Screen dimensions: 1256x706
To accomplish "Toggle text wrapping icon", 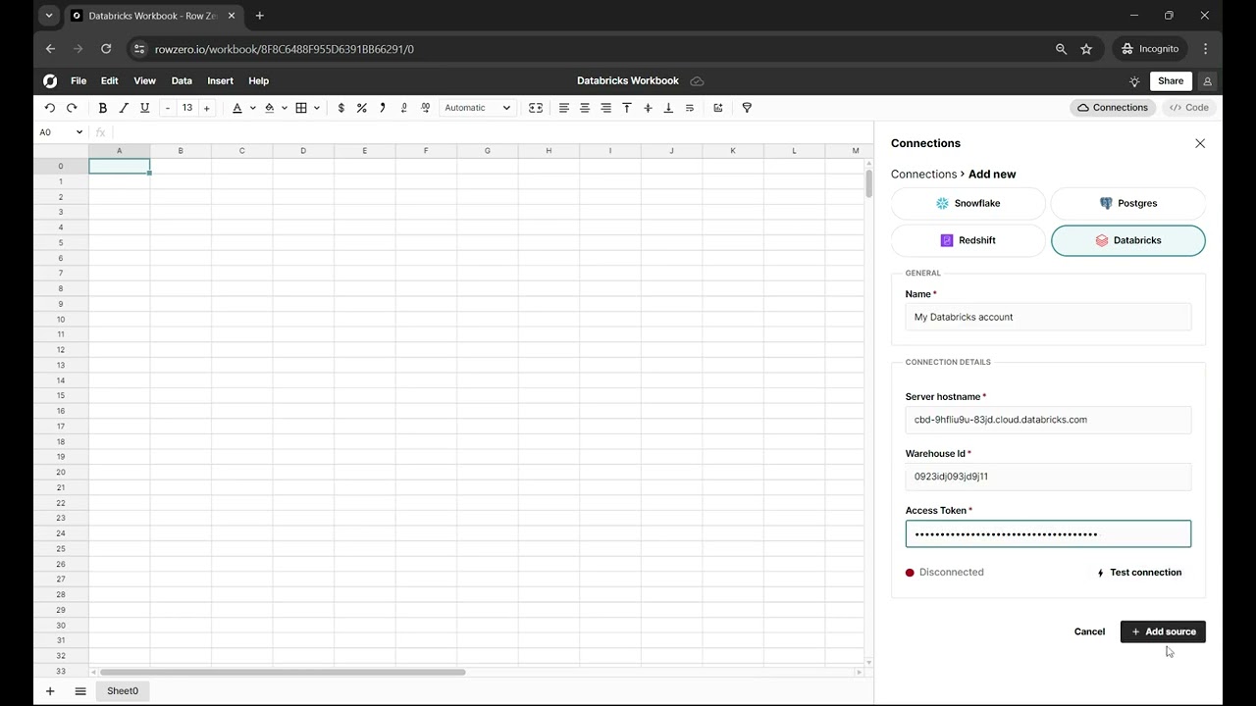I will pos(690,108).
